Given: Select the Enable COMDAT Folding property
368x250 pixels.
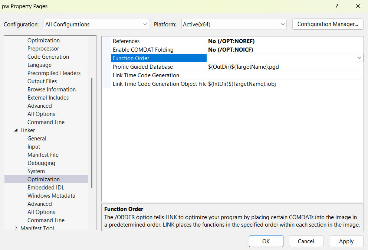Looking at the screenshot, I should point(143,50).
